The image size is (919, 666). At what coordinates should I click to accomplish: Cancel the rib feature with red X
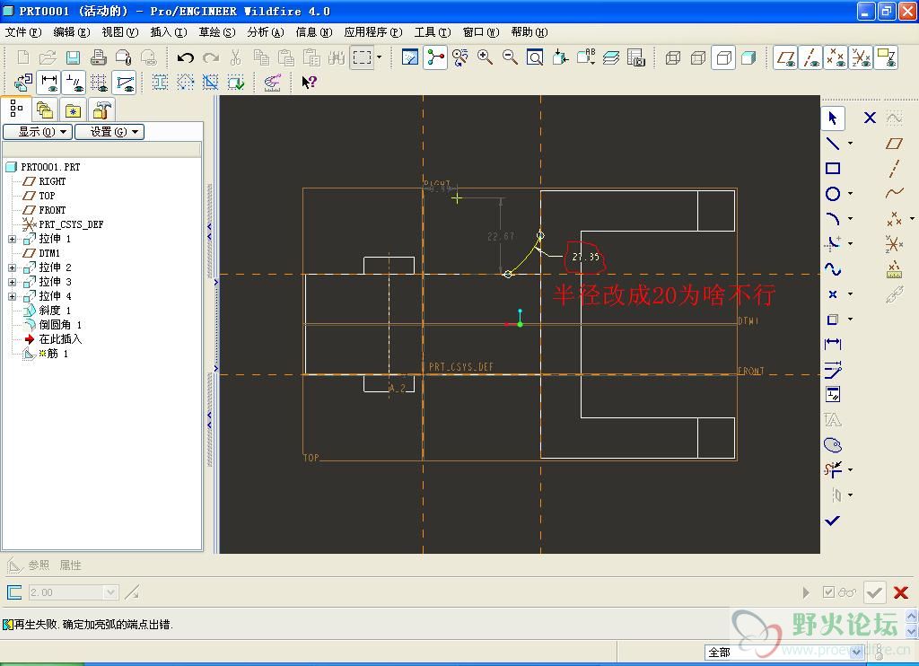pos(901,592)
